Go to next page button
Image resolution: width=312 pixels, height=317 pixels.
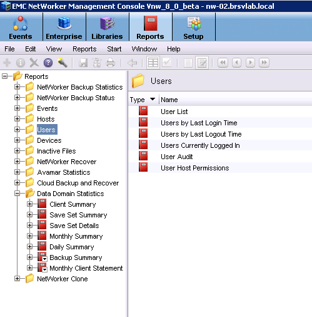pos(250,63)
